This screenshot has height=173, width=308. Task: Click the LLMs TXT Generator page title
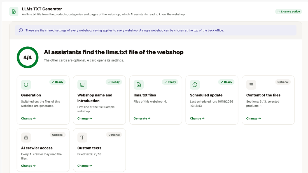(x=42, y=9)
